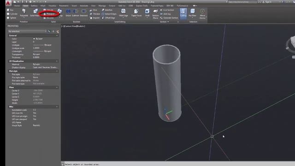295x166 pixels.
Task: Click the Subtract boolean tool
Action: pos(76,13)
